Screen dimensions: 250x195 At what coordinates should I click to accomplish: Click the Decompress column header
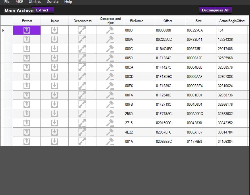click(82, 21)
